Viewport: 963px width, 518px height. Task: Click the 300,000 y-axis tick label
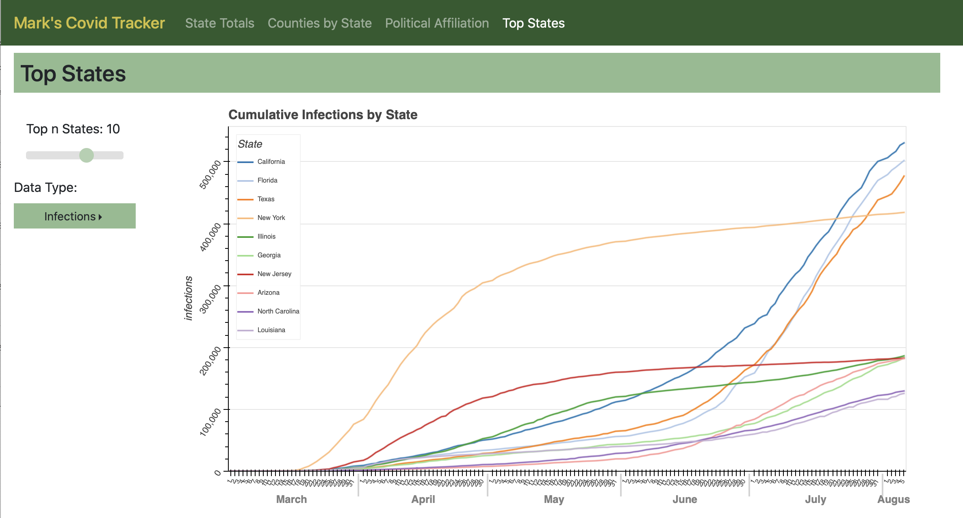pyautogui.click(x=210, y=299)
